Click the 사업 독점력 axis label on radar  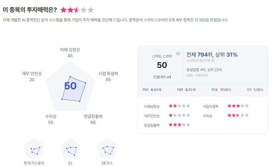coord(108,74)
